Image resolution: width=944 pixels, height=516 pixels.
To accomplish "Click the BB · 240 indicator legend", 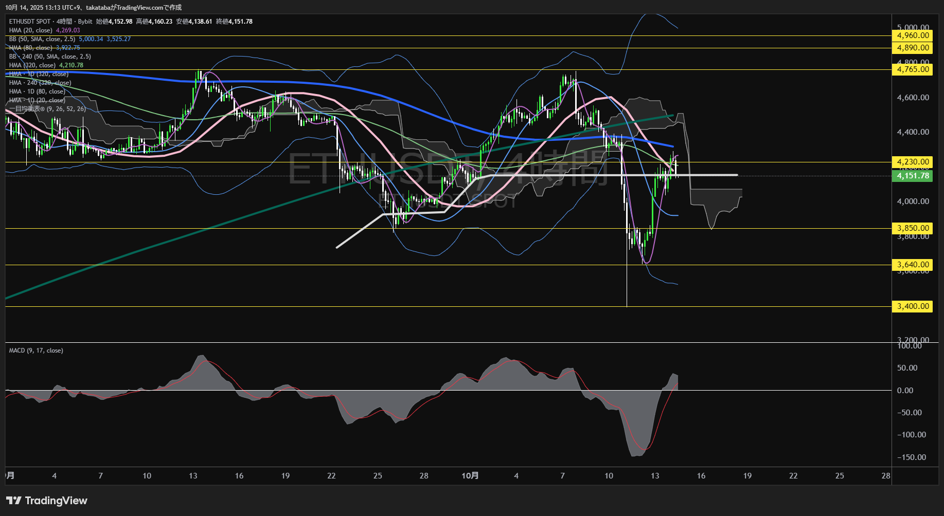I will [x=50, y=57].
